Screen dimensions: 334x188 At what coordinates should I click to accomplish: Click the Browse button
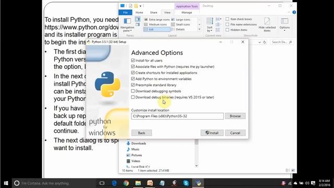pos(235,116)
